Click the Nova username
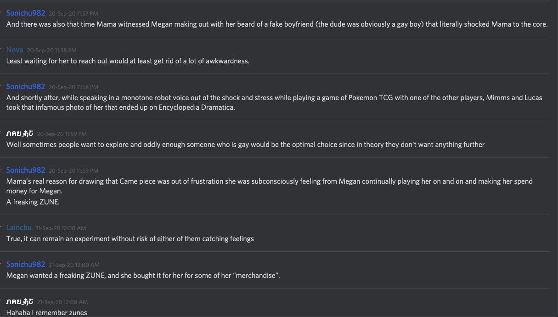Screen dimensions: 558x317 (15, 50)
